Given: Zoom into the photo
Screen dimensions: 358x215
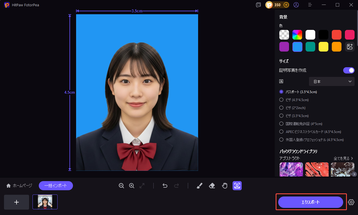Looking at the screenshot, I should (131, 185).
